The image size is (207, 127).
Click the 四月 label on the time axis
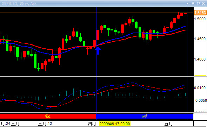tap(92, 124)
